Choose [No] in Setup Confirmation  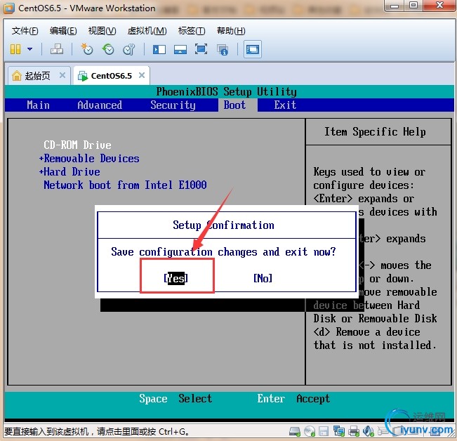(x=263, y=278)
